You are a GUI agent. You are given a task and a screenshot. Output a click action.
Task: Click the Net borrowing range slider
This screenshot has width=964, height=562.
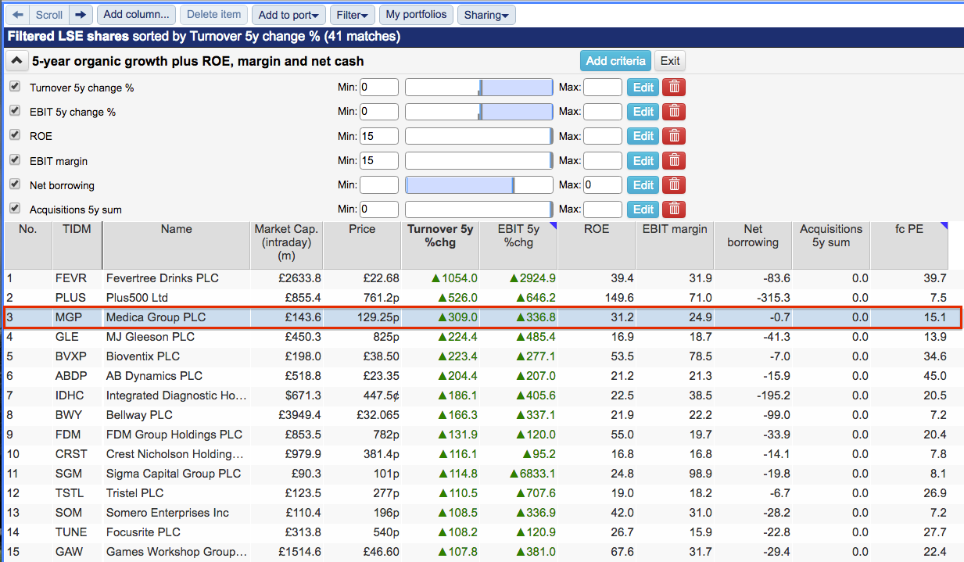[x=479, y=185]
